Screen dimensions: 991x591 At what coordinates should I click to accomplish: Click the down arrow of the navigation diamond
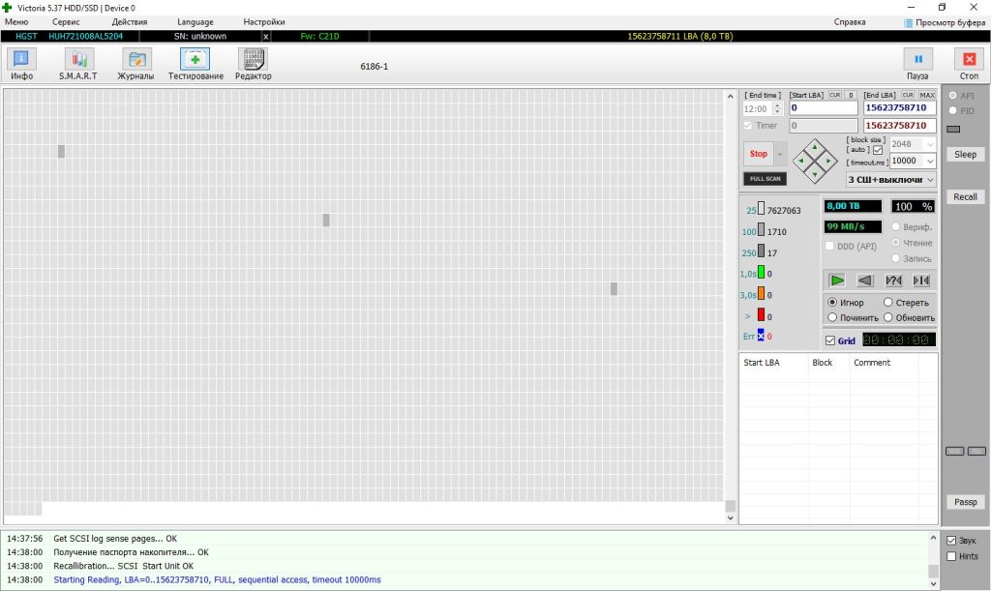[x=815, y=174]
